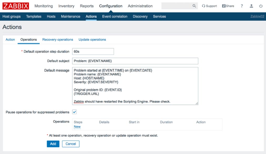The height and width of the screenshot is (154, 266).
Task: Switch to Update operations tab
Action: point(92,39)
